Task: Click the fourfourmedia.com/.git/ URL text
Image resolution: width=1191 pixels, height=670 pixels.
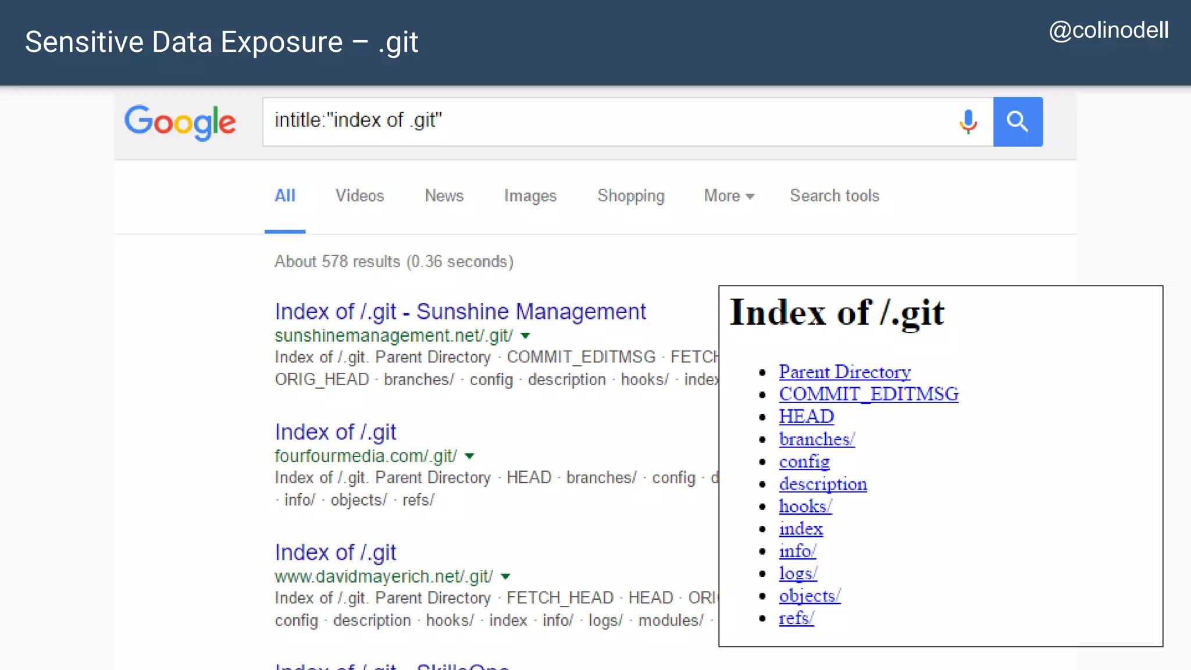Action: pyautogui.click(x=366, y=457)
